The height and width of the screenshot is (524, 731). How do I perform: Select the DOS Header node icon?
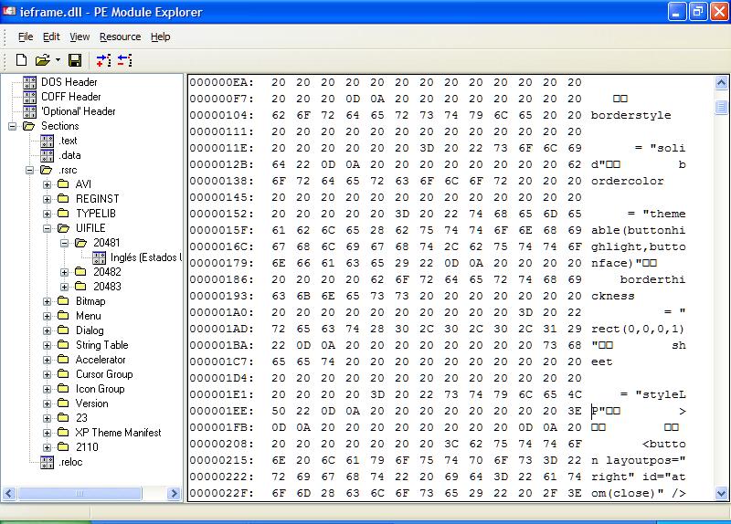click(x=29, y=82)
